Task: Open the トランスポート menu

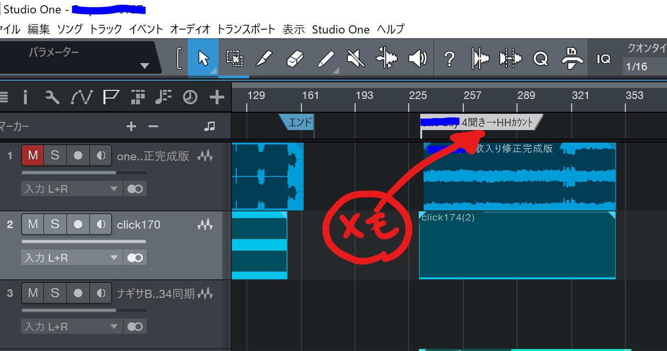Action: tap(246, 29)
